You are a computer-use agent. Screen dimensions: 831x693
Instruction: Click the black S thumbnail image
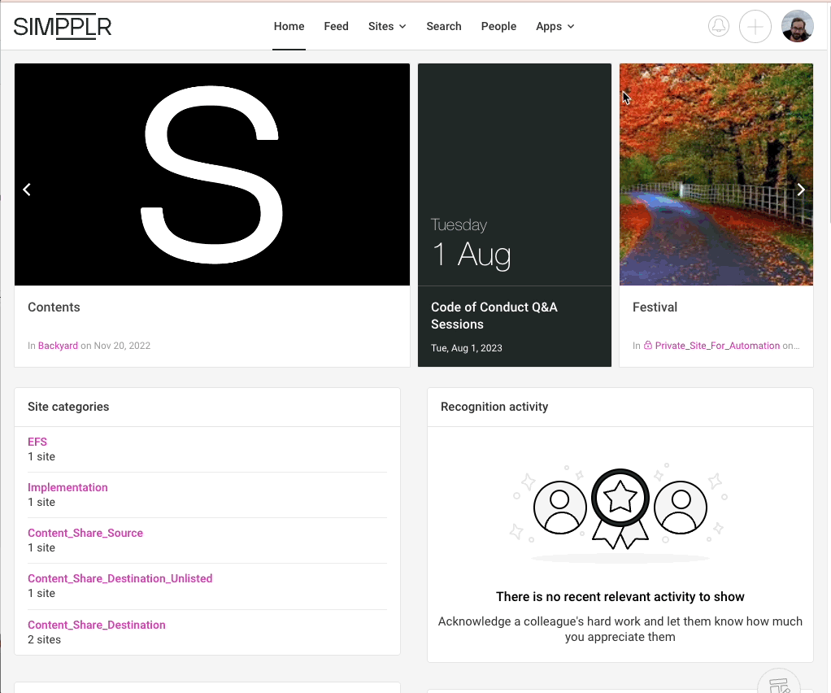(212, 174)
